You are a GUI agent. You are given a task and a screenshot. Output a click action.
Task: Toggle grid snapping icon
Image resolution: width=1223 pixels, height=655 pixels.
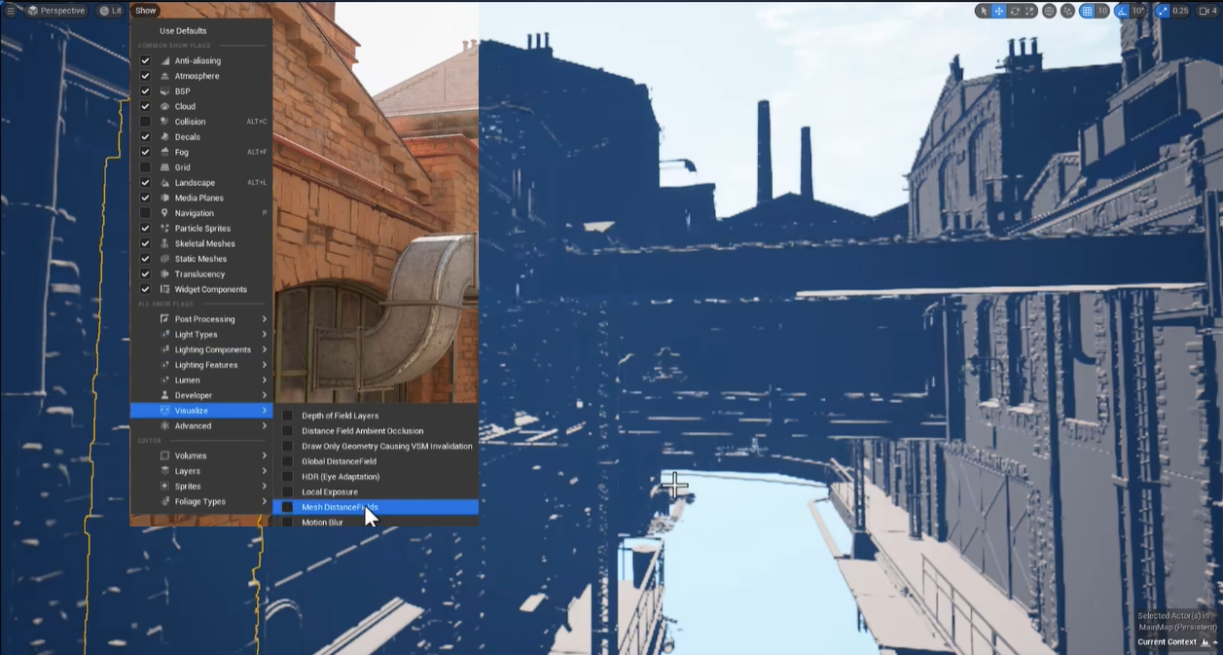point(1087,11)
